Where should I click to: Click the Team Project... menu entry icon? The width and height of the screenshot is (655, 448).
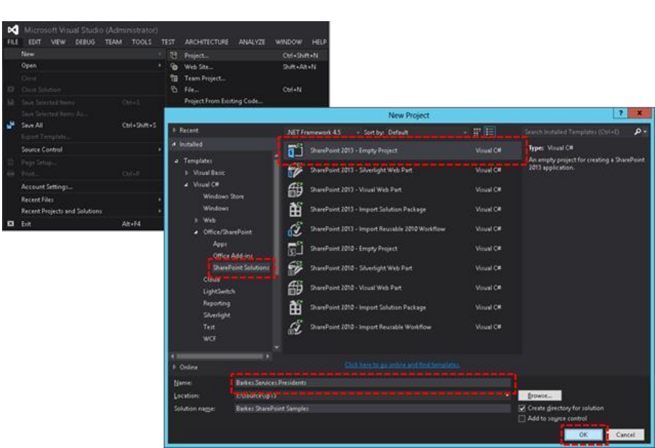173,78
